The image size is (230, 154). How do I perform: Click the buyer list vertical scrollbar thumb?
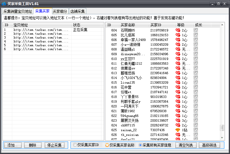tap(222, 128)
